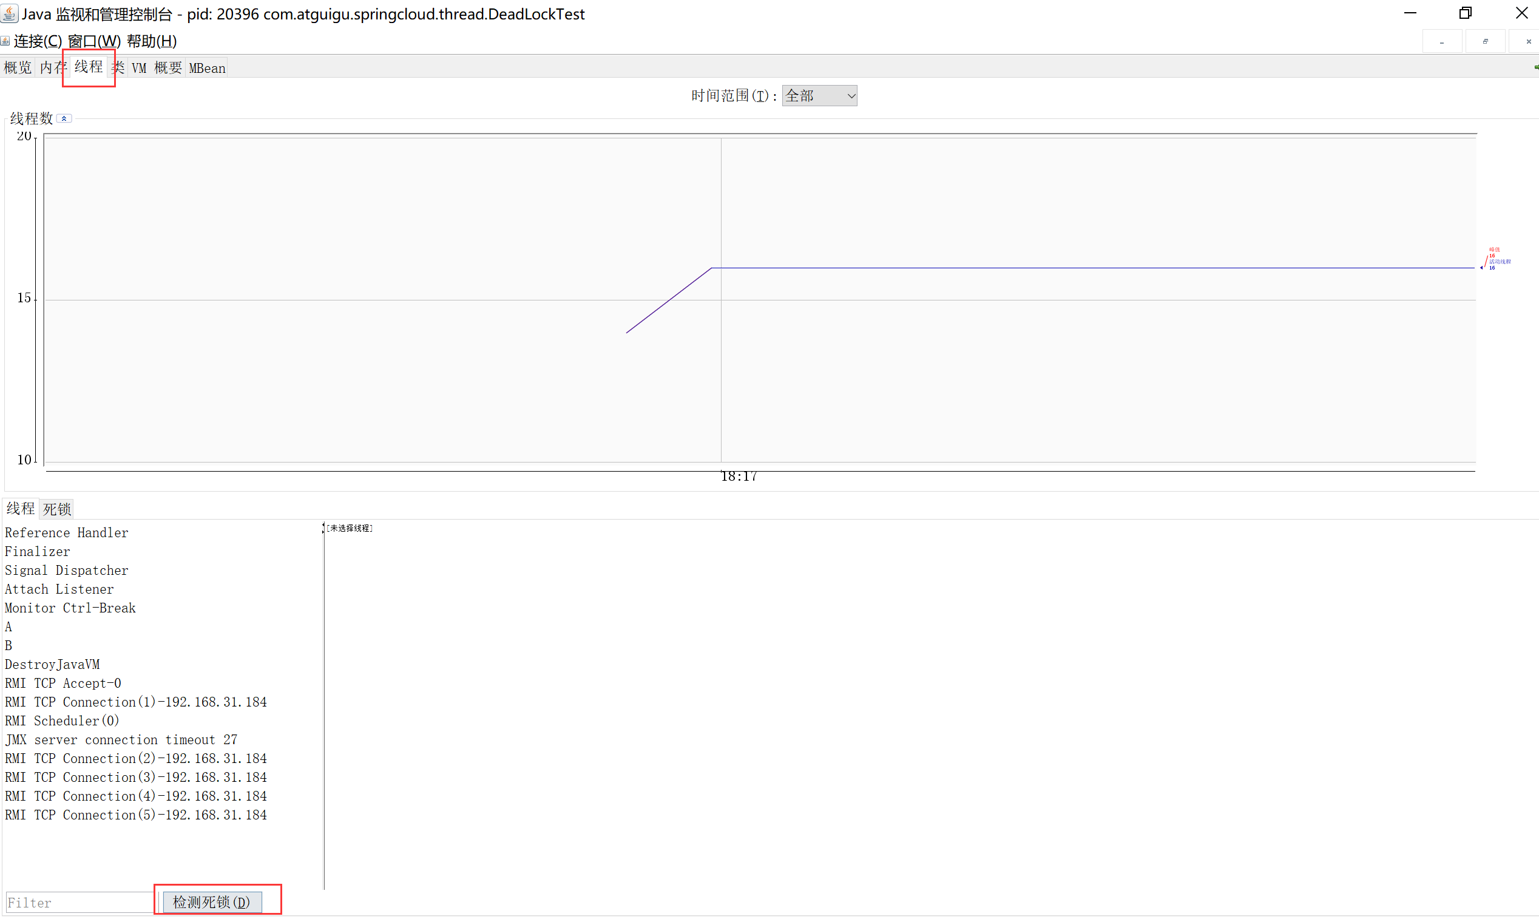Click the small Java icon beside 连接 menu
The width and height of the screenshot is (1539, 919).
pos(5,41)
